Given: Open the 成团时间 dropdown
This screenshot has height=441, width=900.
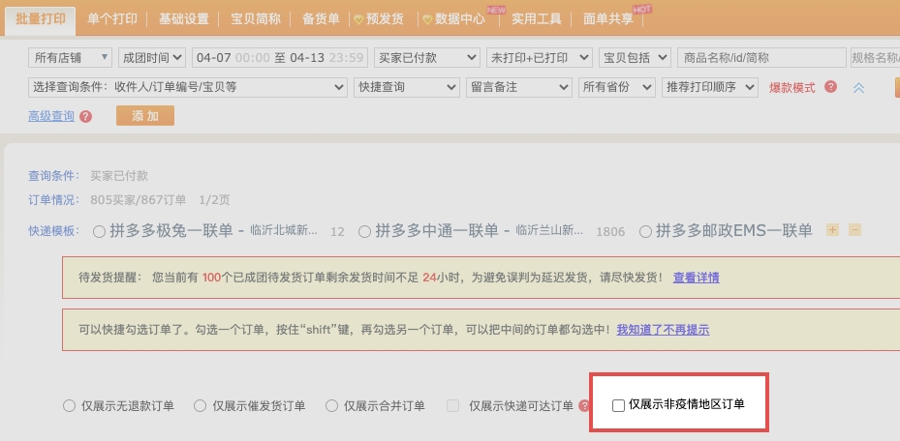Looking at the screenshot, I should pos(152,57).
